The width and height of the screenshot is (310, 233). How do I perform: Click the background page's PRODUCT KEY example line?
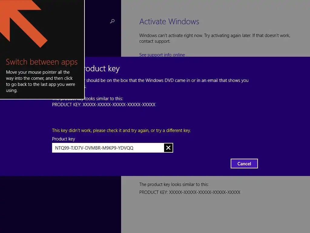click(x=190, y=192)
